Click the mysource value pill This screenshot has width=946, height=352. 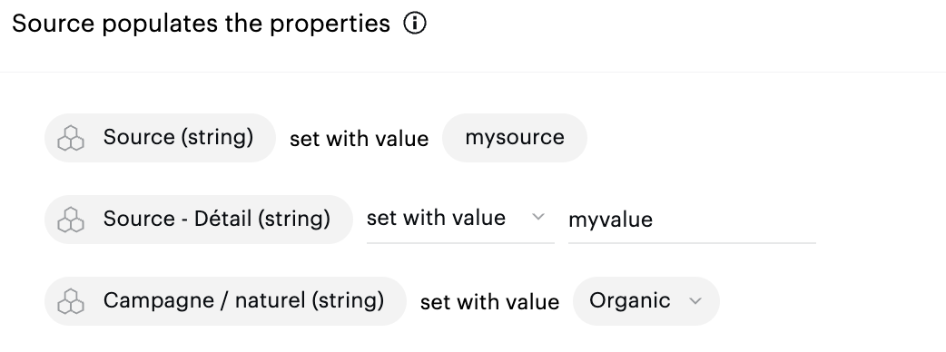pyautogui.click(x=515, y=137)
